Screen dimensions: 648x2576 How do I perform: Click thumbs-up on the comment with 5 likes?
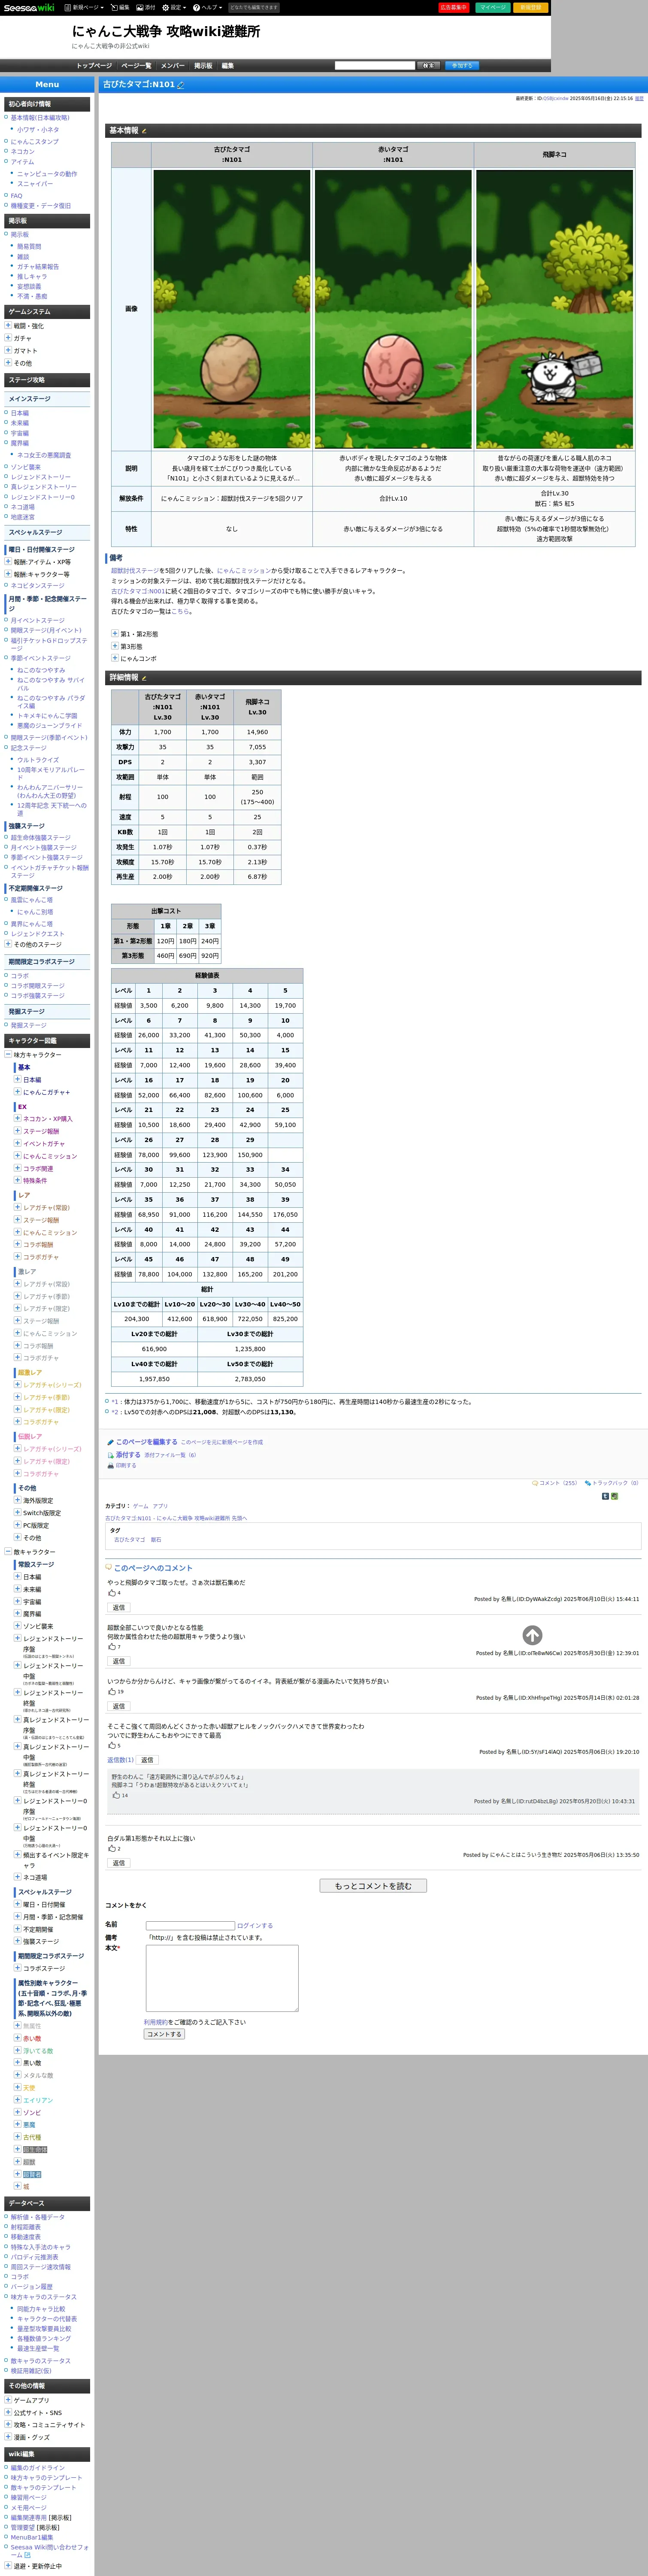[x=112, y=1746]
